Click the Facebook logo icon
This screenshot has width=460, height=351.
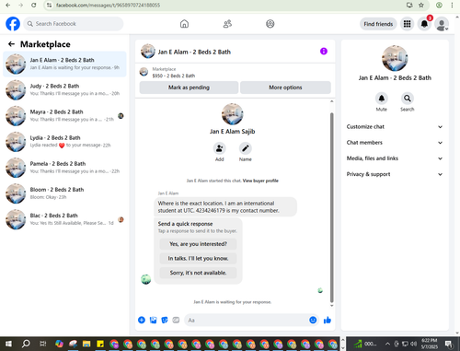click(x=13, y=24)
